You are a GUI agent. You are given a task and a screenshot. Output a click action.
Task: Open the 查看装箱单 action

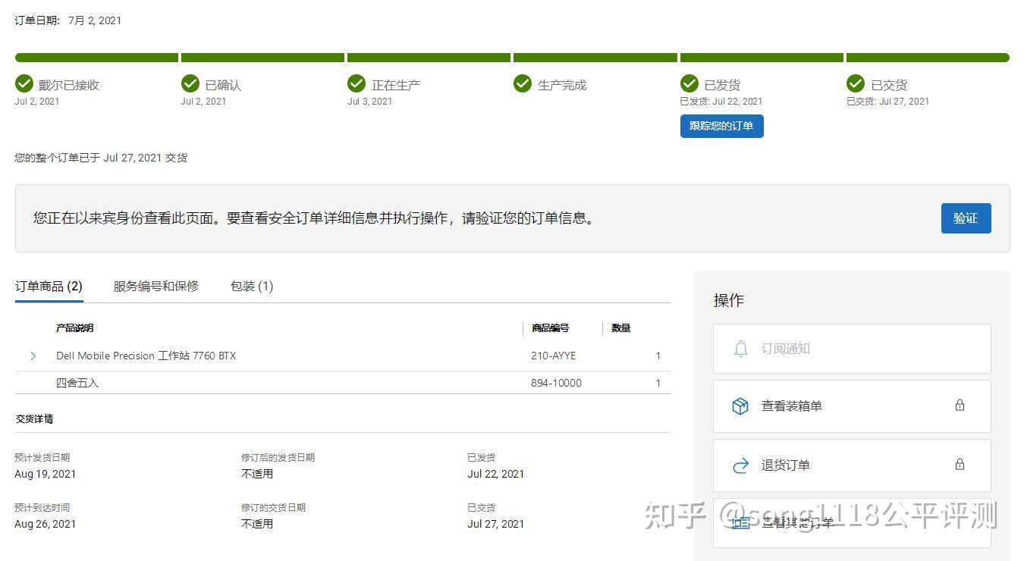pos(852,406)
